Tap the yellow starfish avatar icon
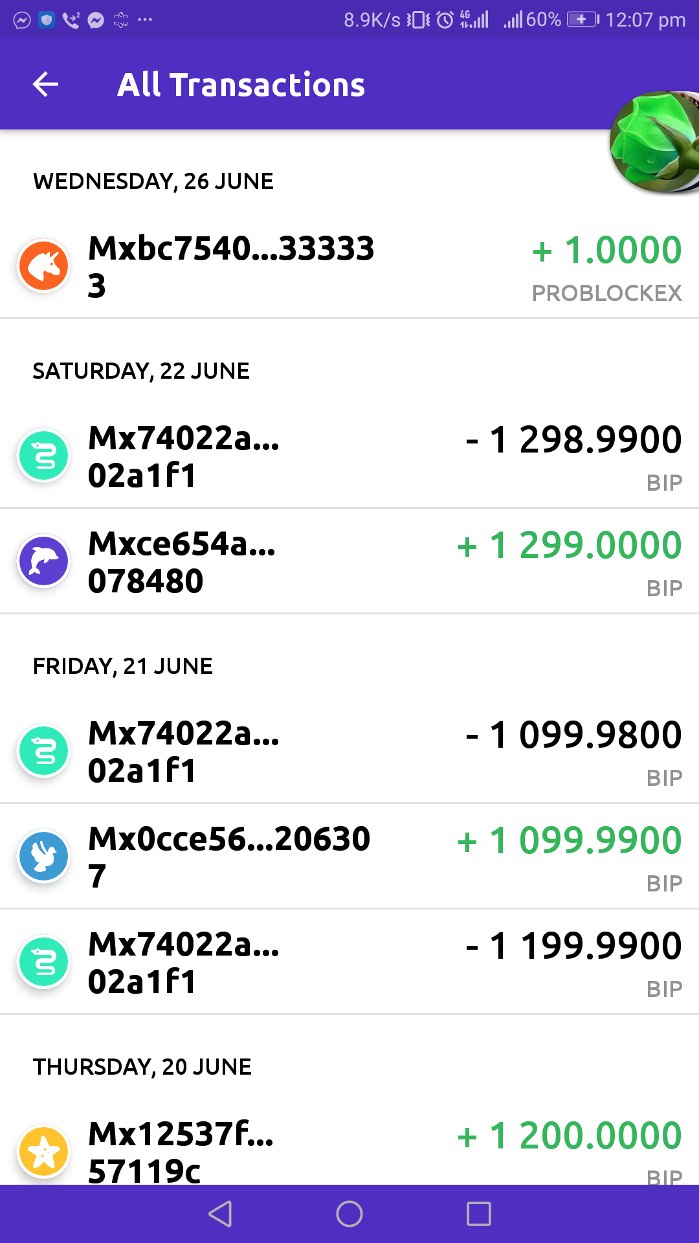This screenshot has width=699, height=1243. tap(44, 1152)
